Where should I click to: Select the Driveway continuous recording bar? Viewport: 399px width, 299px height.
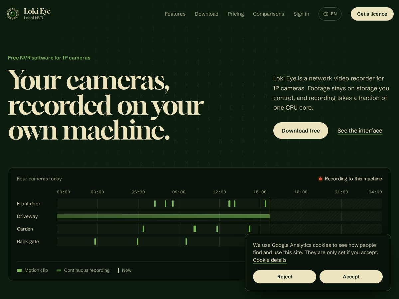tap(163, 216)
